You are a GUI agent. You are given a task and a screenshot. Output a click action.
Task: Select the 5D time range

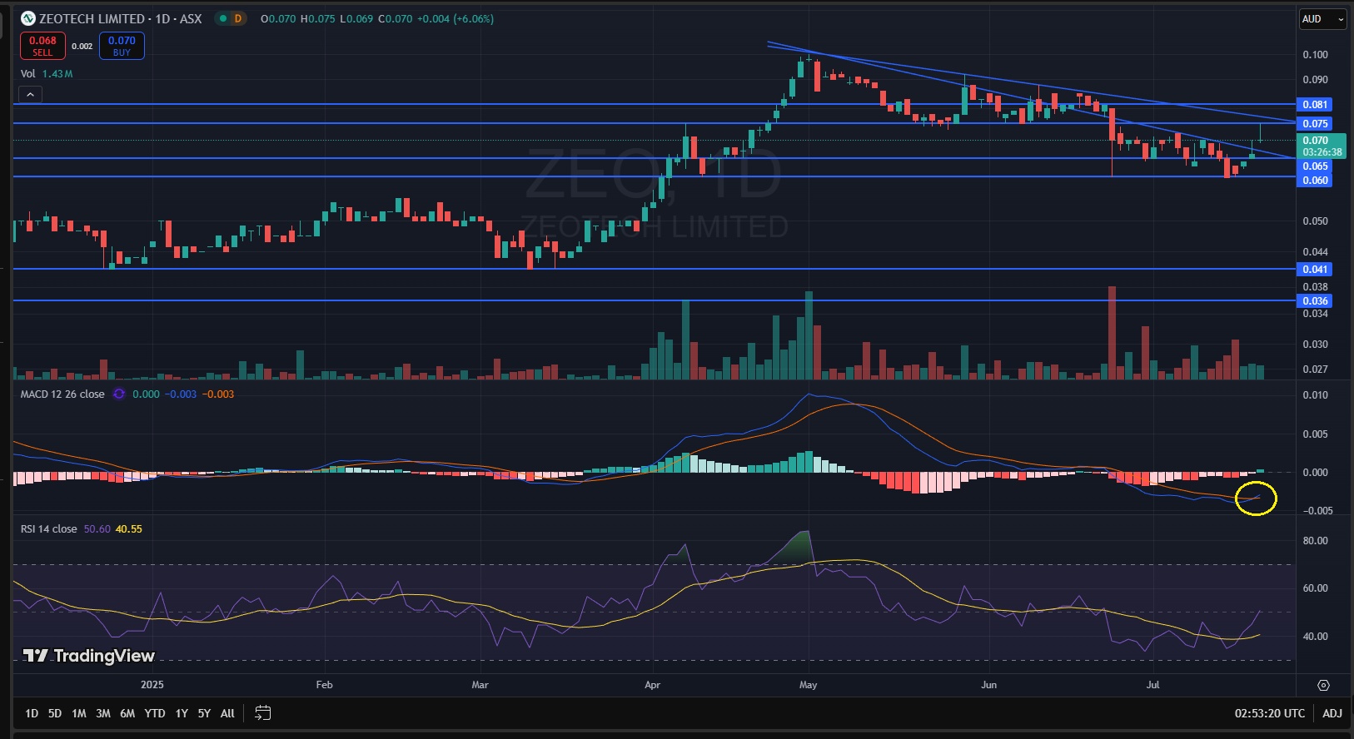click(x=55, y=713)
